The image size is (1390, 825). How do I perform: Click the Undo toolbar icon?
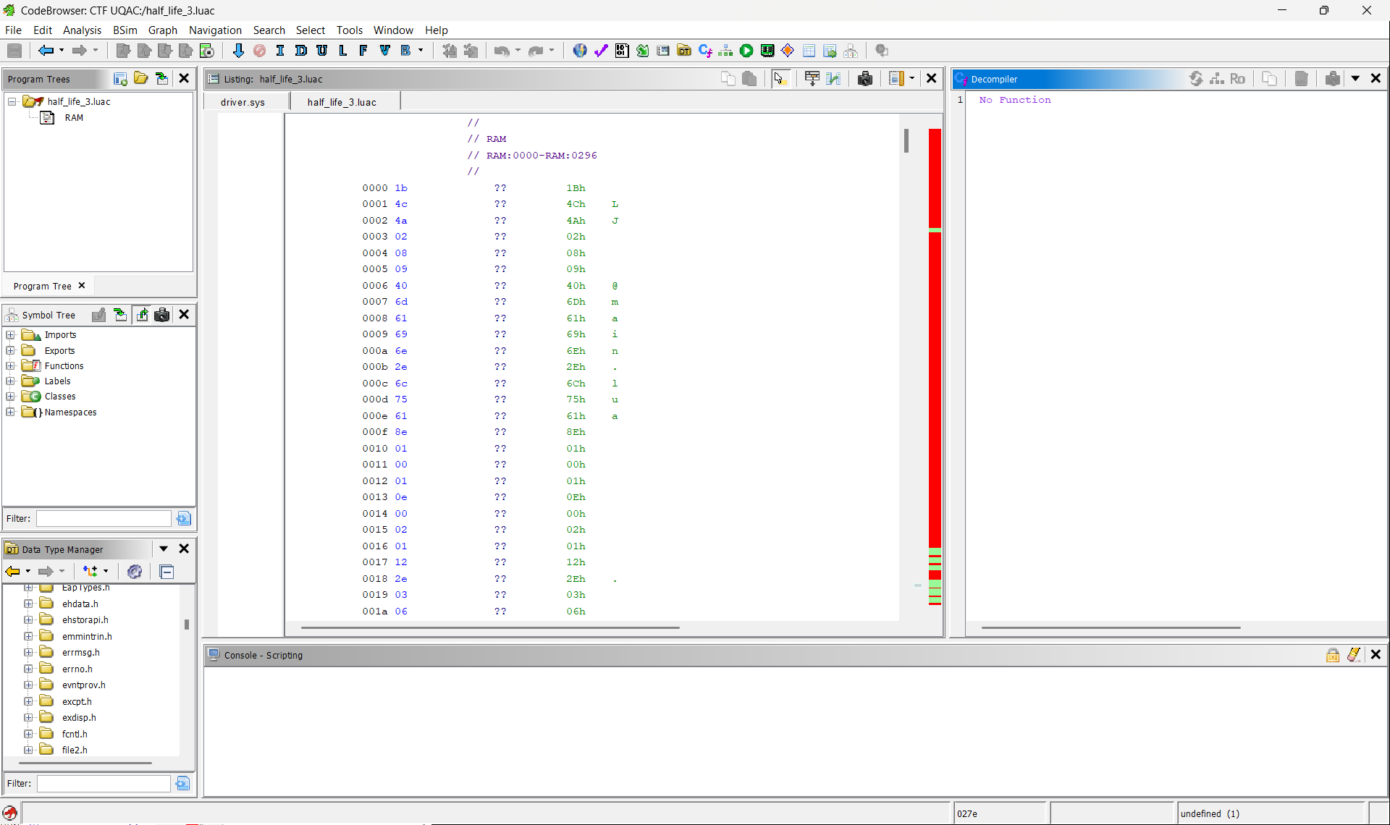point(502,51)
